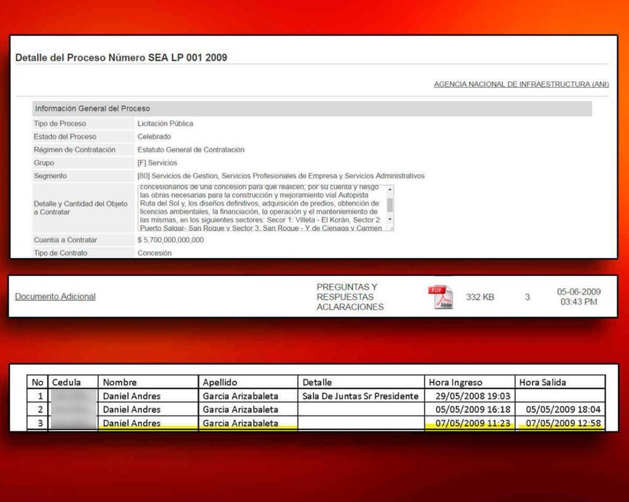Open the Documento Adicional link
The image size is (629, 502).
point(55,297)
